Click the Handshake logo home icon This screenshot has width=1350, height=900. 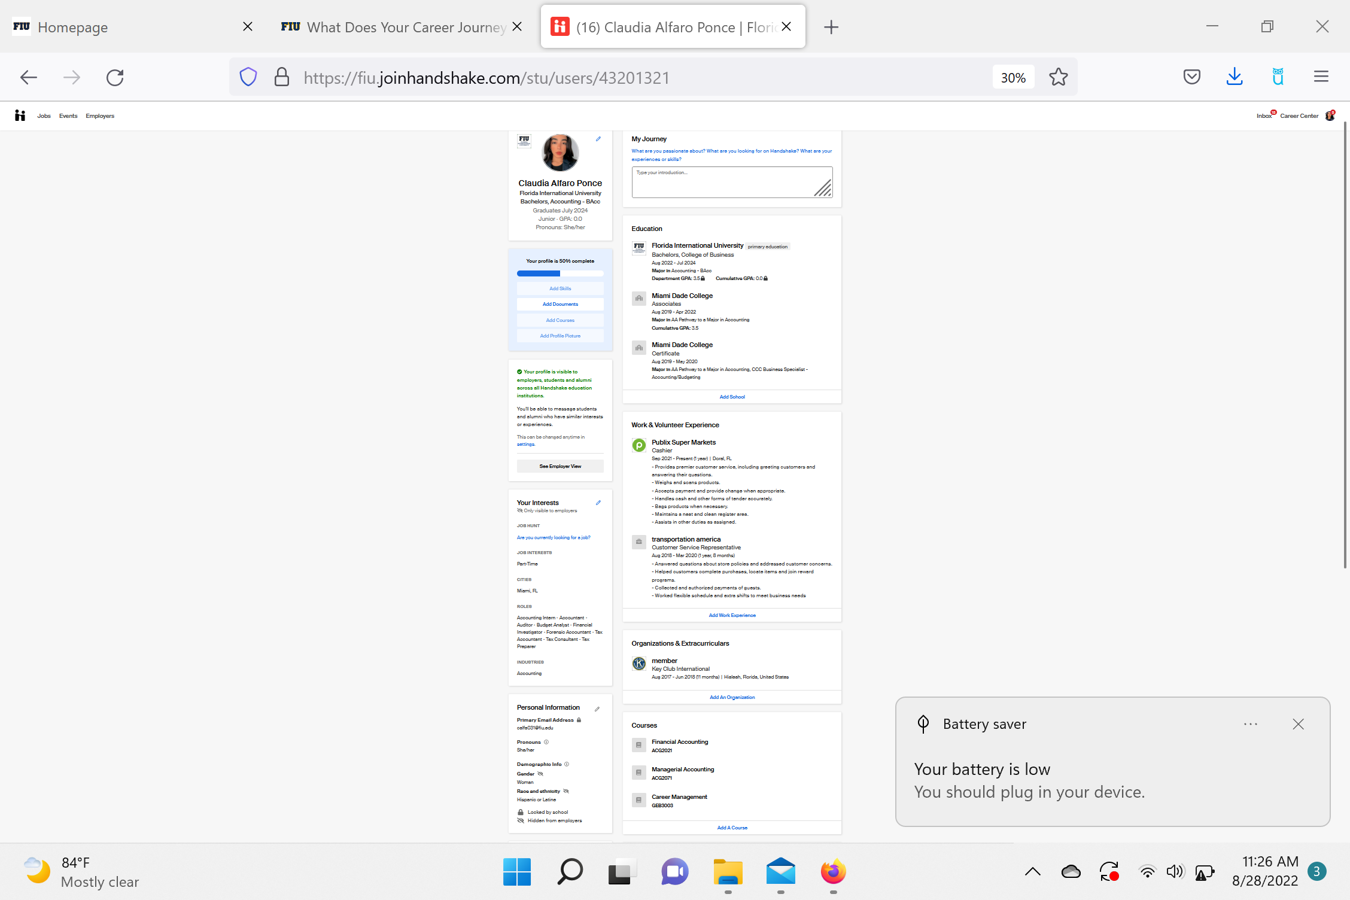(20, 115)
